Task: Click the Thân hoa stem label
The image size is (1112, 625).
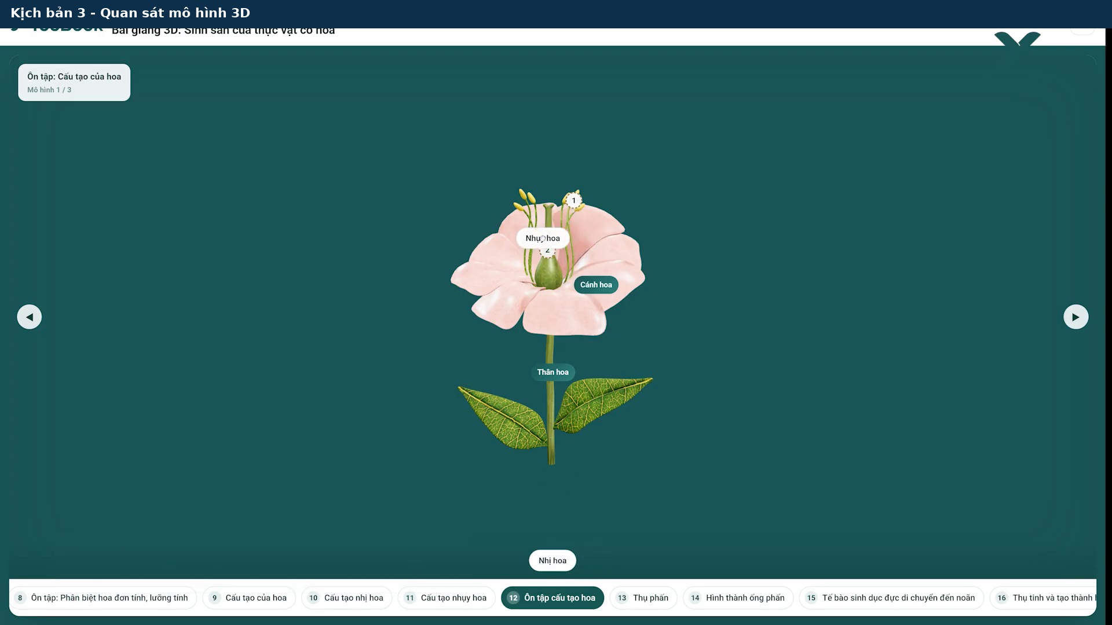Action: tap(553, 372)
